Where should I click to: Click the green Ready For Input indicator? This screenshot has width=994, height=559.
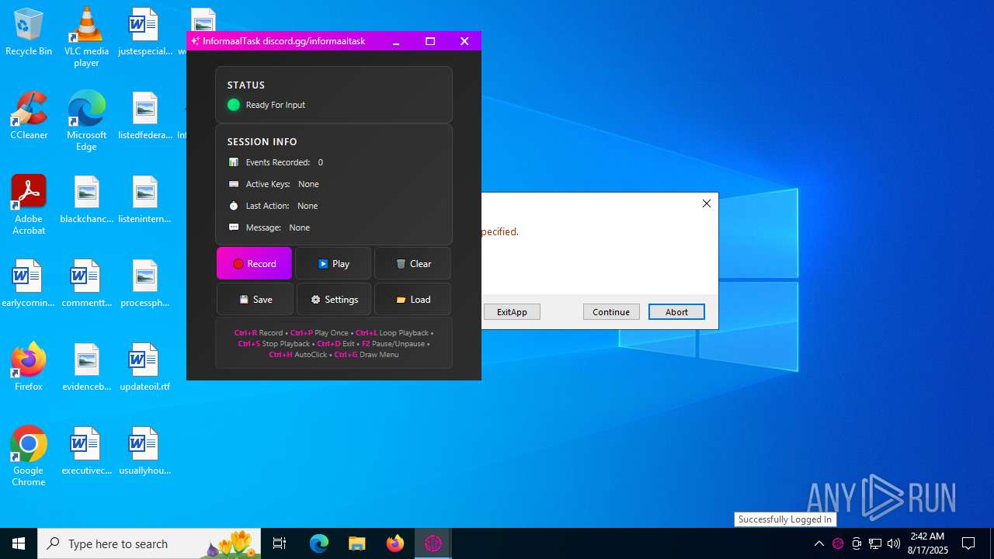234,105
